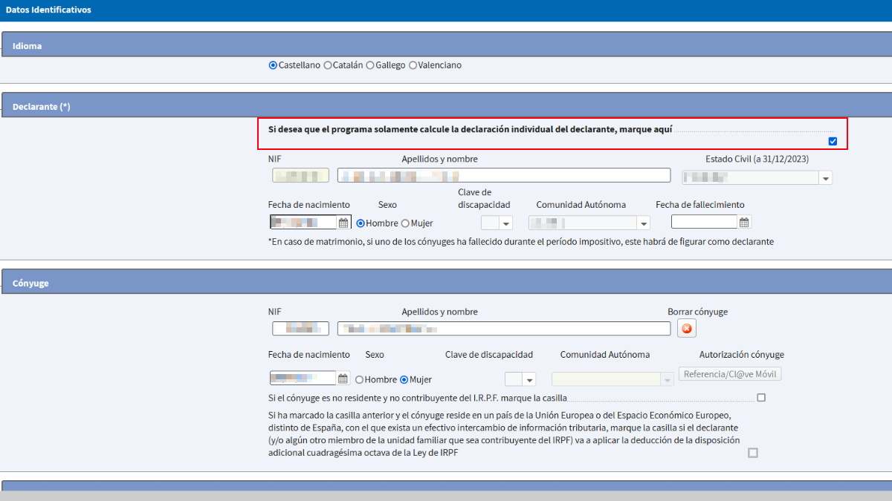Click Datos Identificativos title bar text
The image size is (892, 501).
click(x=48, y=10)
